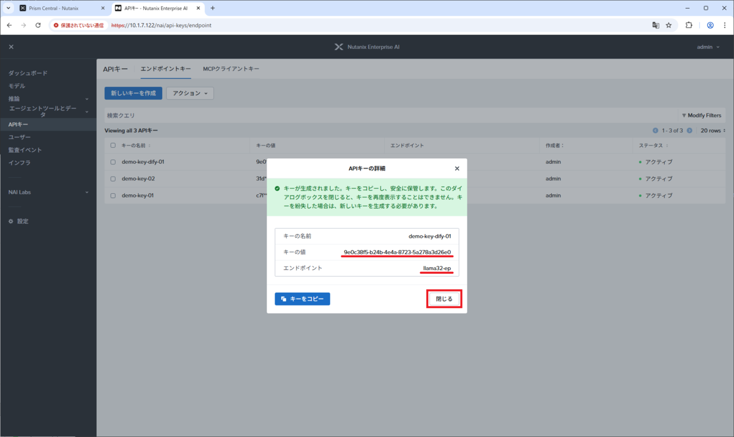Image resolution: width=734 pixels, height=437 pixels.
Task: Click the demo-key-02 name cell
Action: click(138, 179)
